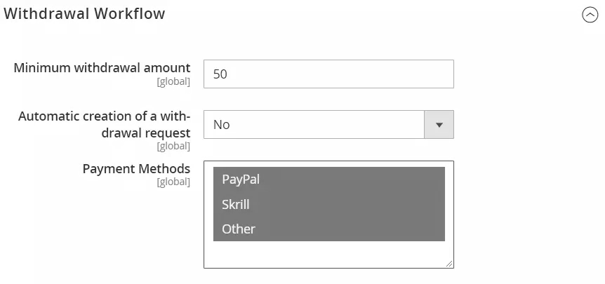Click the Automatic creation of a withdrawal request label
The width and height of the screenshot is (605, 284).
pos(104,124)
